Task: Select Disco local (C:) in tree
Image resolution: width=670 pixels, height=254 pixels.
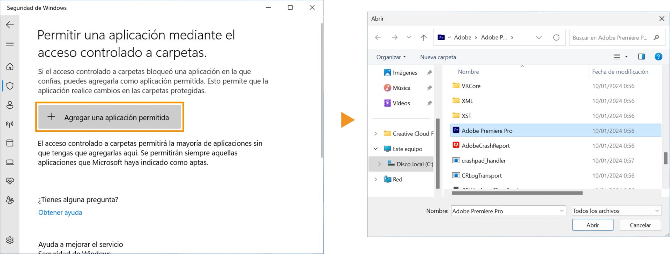Action: [415, 164]
